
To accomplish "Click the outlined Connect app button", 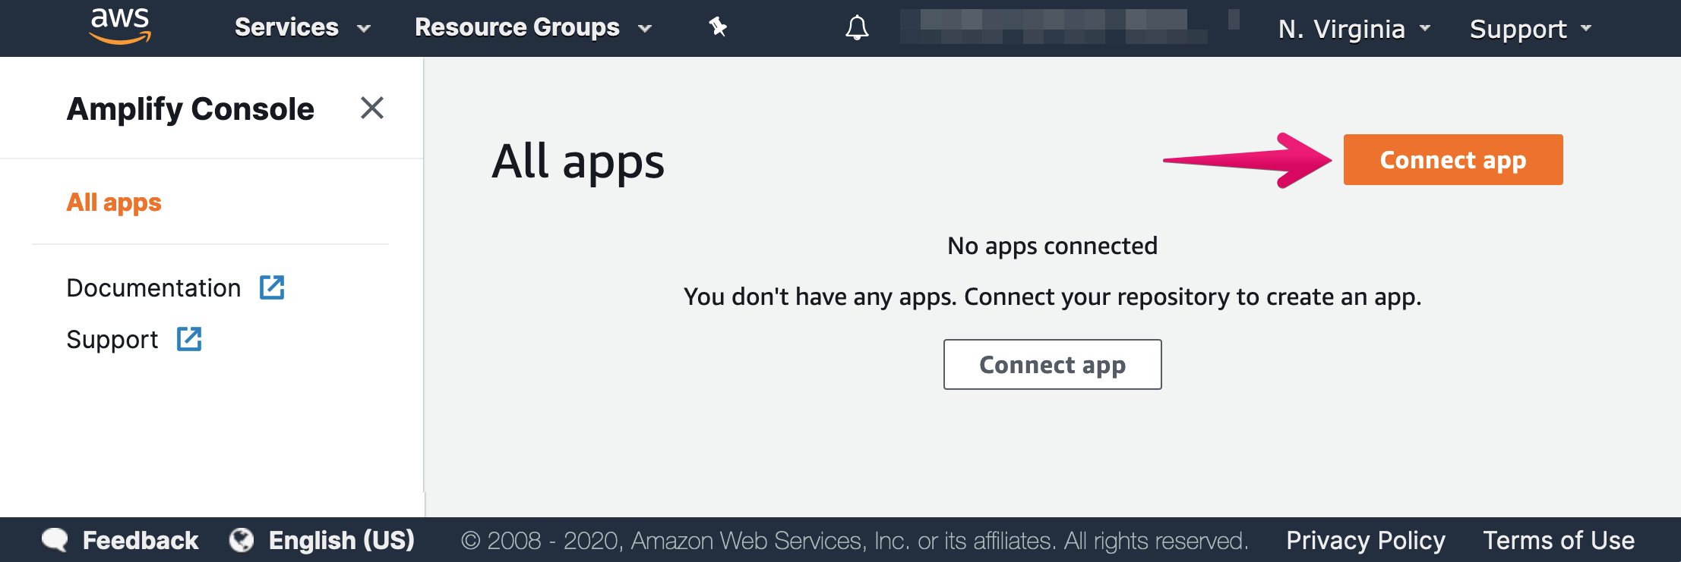I will 1052,364.
